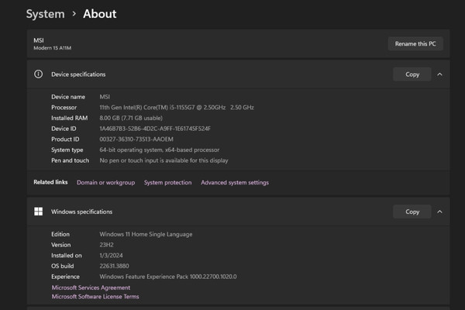
Task: Collapse the Windows specifications section chevron
Action: pyautogui.click(x=439, y=212)
